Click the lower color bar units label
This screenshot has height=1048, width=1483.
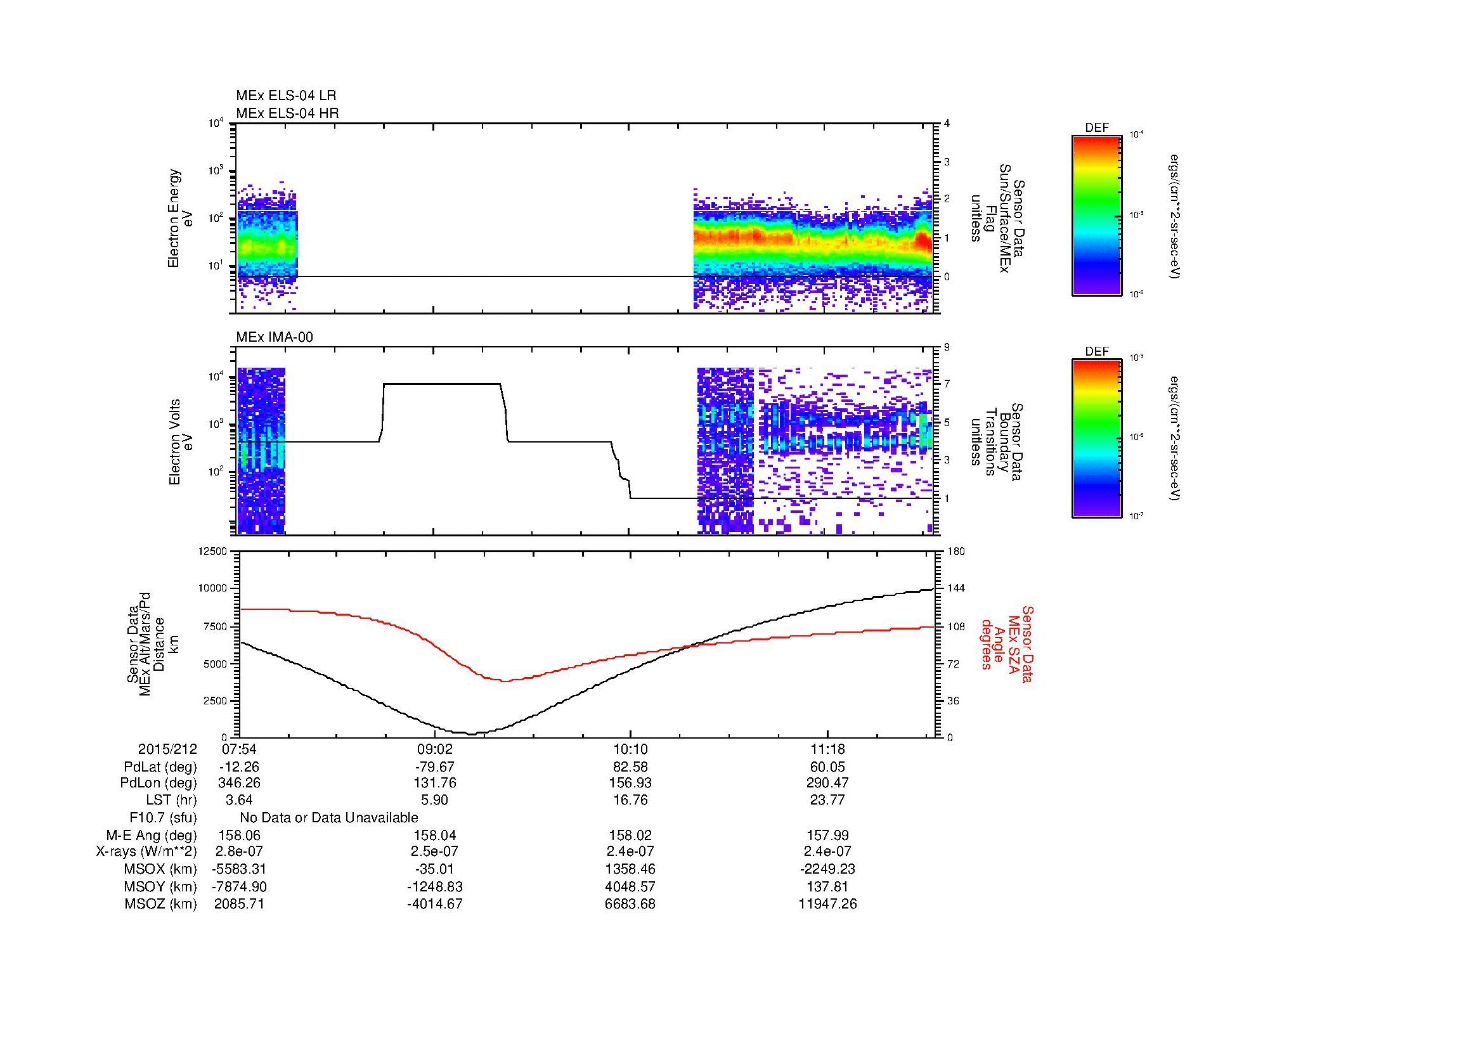[1174, 439]
